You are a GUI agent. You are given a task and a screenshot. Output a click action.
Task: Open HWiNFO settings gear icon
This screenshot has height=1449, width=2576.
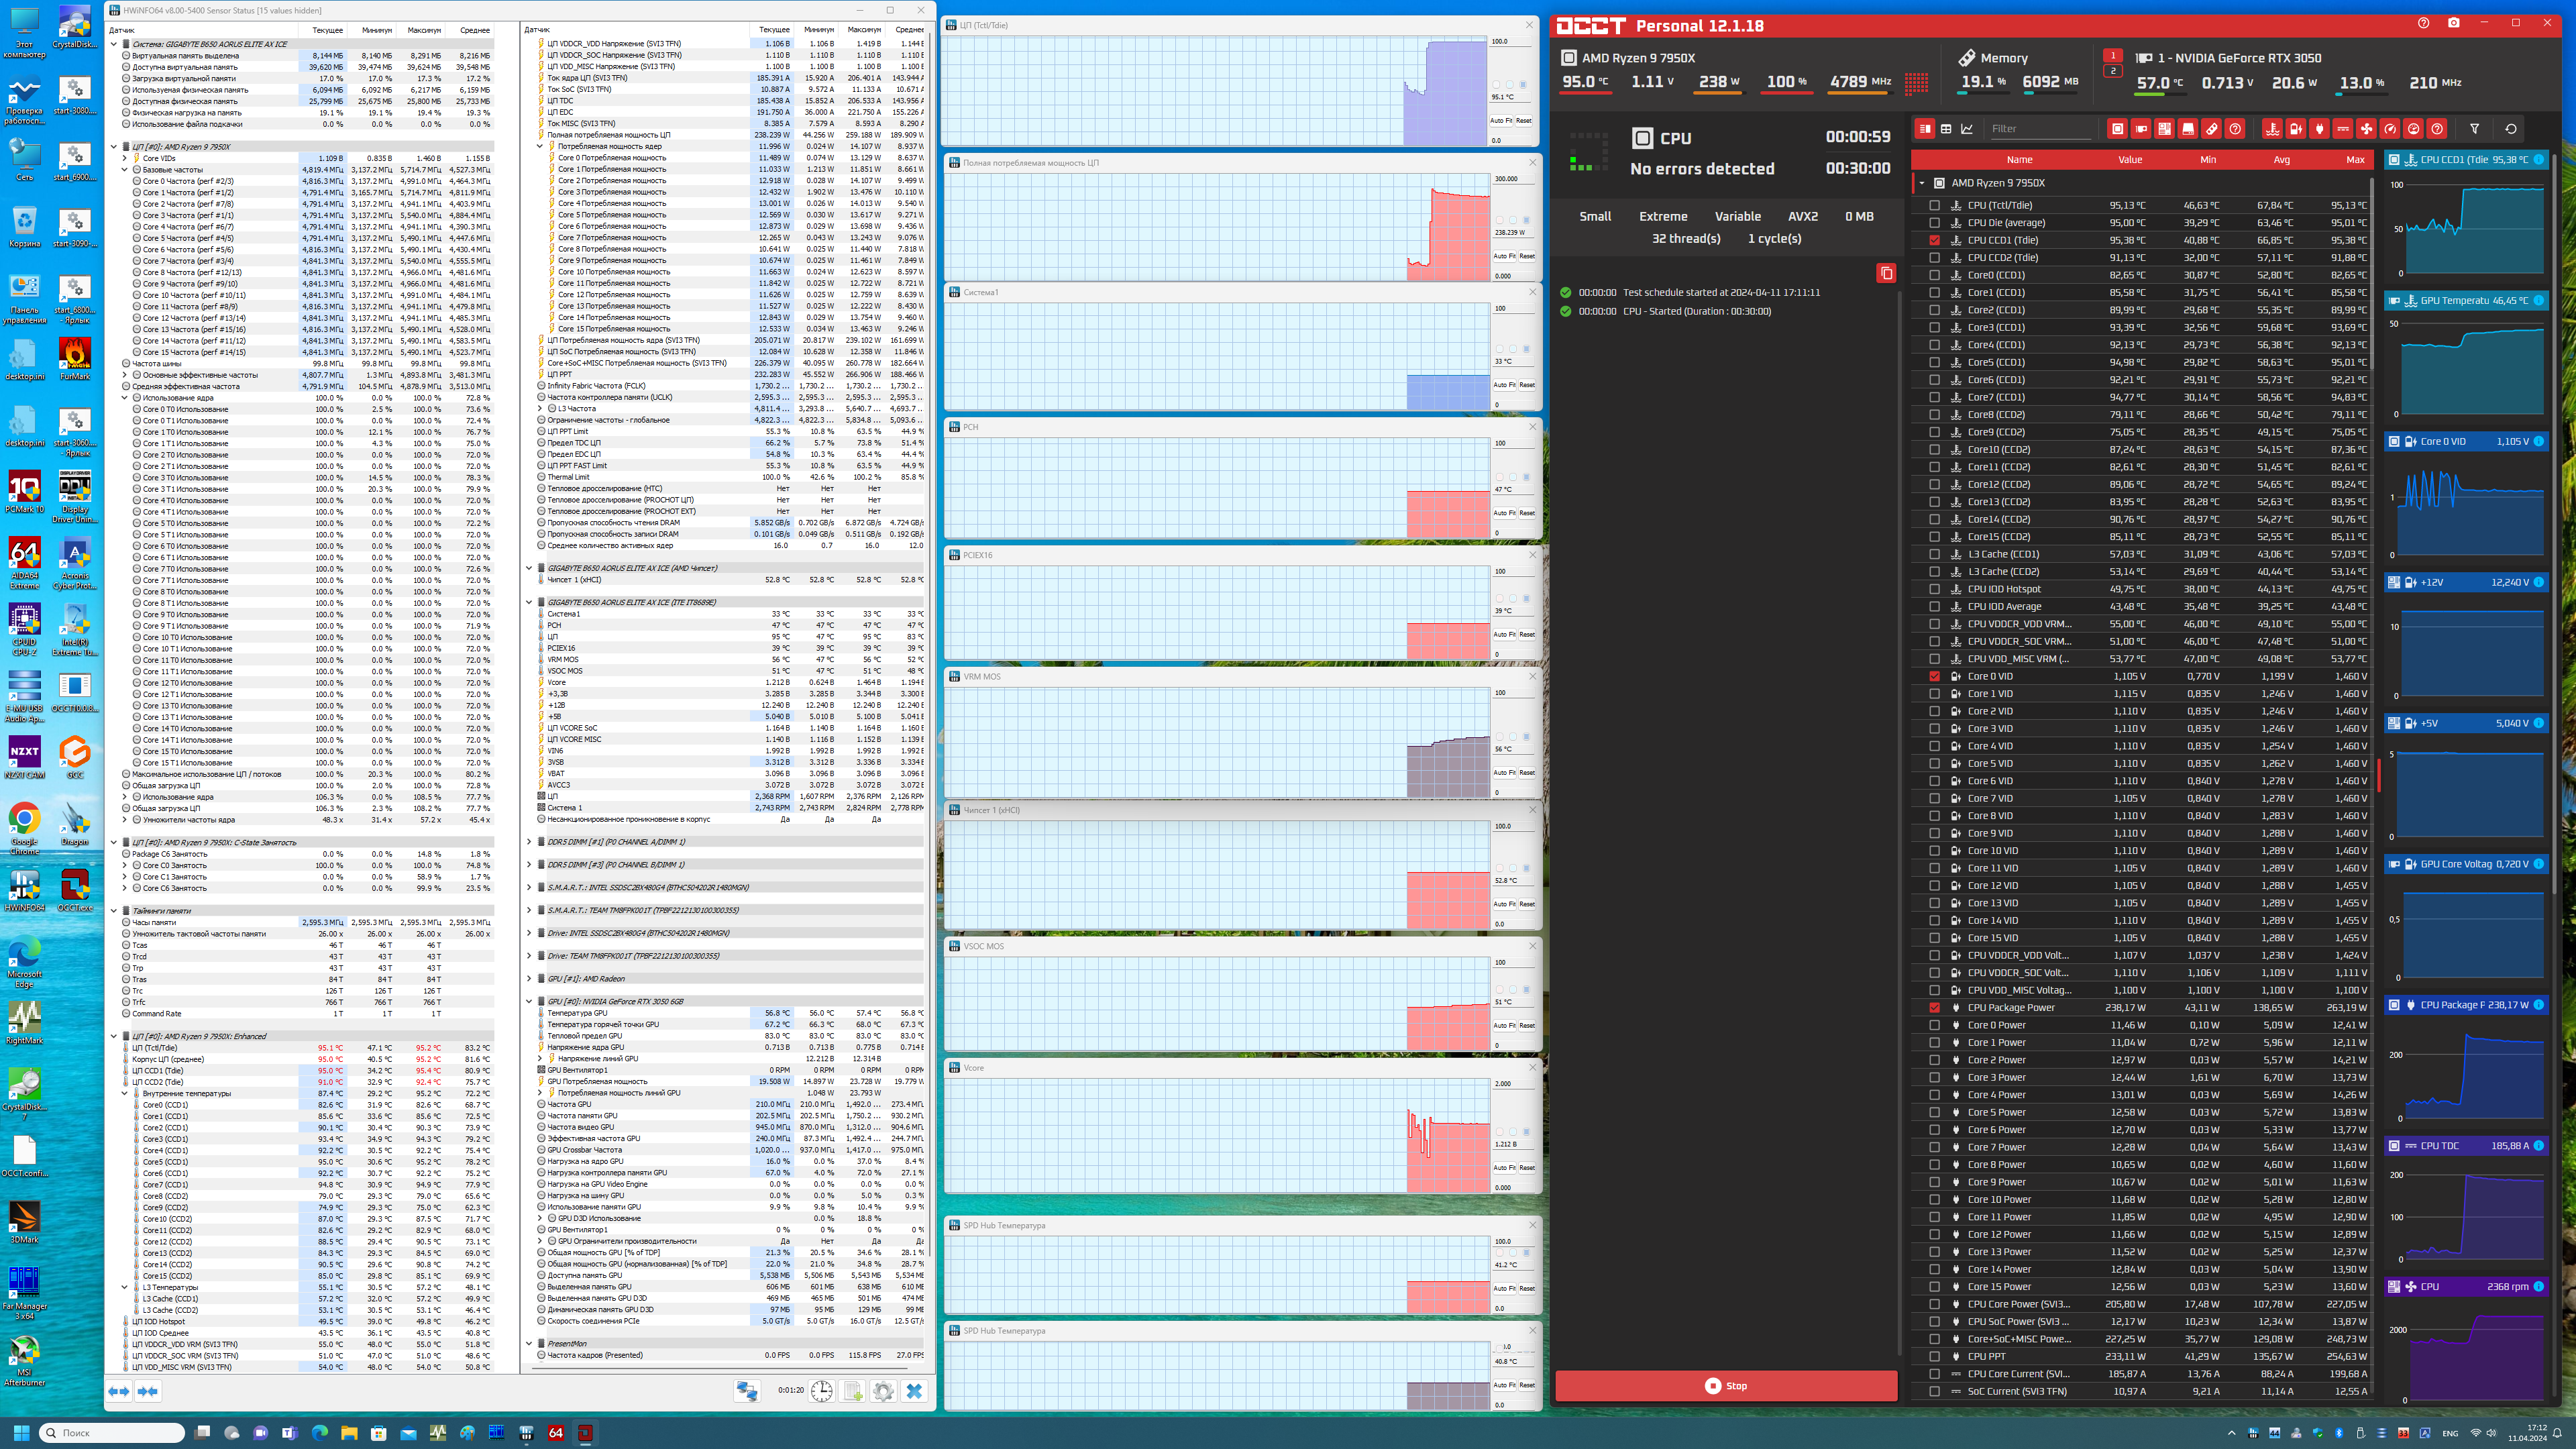[x=883, y=1391]
